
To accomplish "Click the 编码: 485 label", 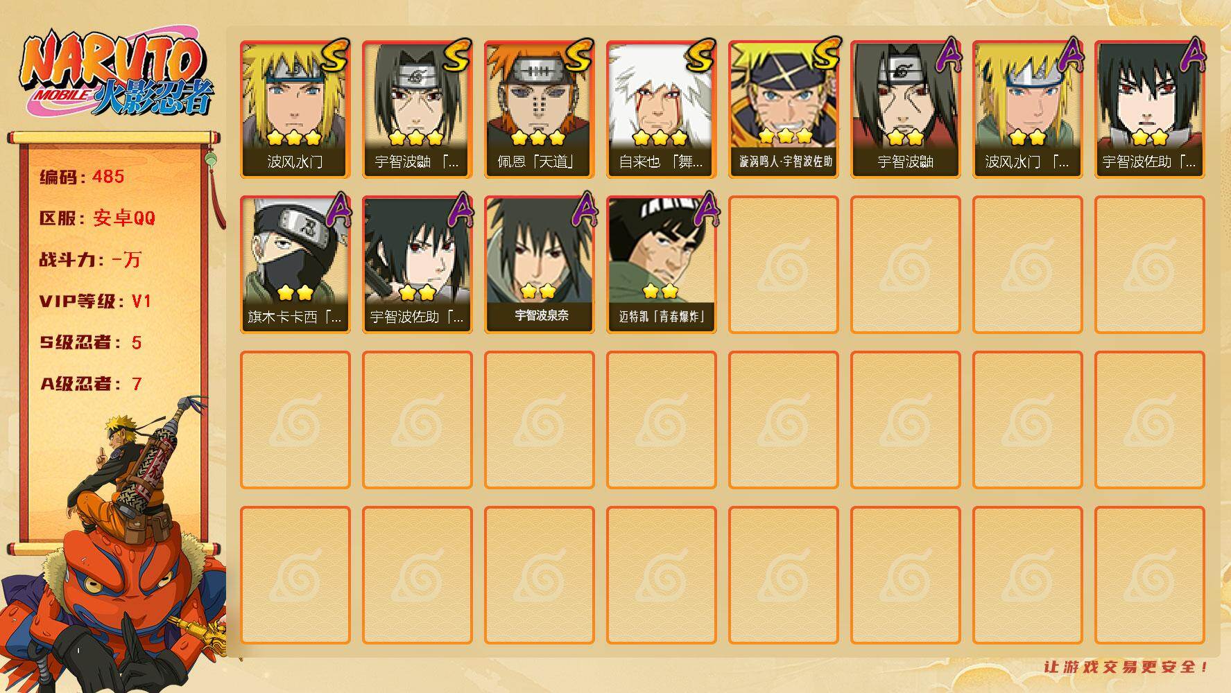I will tap(82, 177).
